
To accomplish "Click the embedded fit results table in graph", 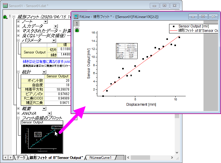I will (x=127, y=51).
